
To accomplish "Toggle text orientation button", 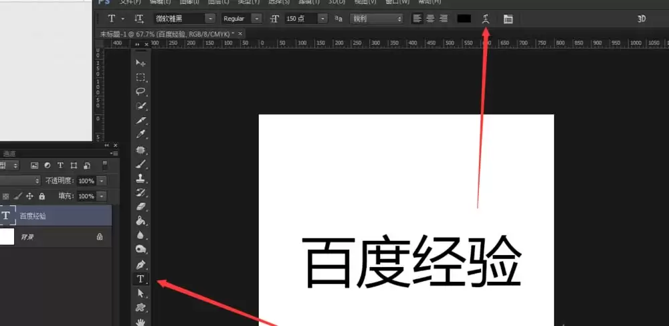I will click(138, 18).
